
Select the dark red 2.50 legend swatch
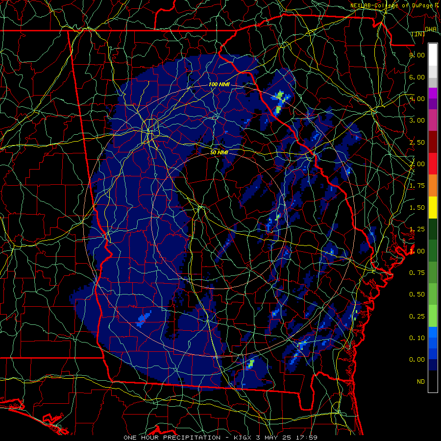click(x=433, y=142)
